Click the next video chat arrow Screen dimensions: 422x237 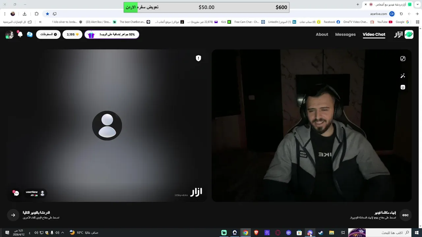pos(13,215)
